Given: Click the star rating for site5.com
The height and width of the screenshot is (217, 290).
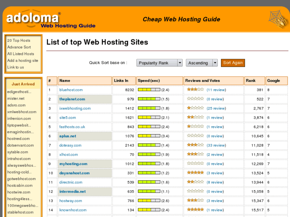Looking at the screenshot, I should pyautogui.click(x=195, y=117).
